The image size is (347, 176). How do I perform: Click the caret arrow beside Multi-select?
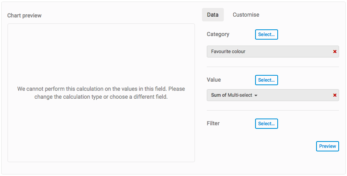click(x=256, y=96)
